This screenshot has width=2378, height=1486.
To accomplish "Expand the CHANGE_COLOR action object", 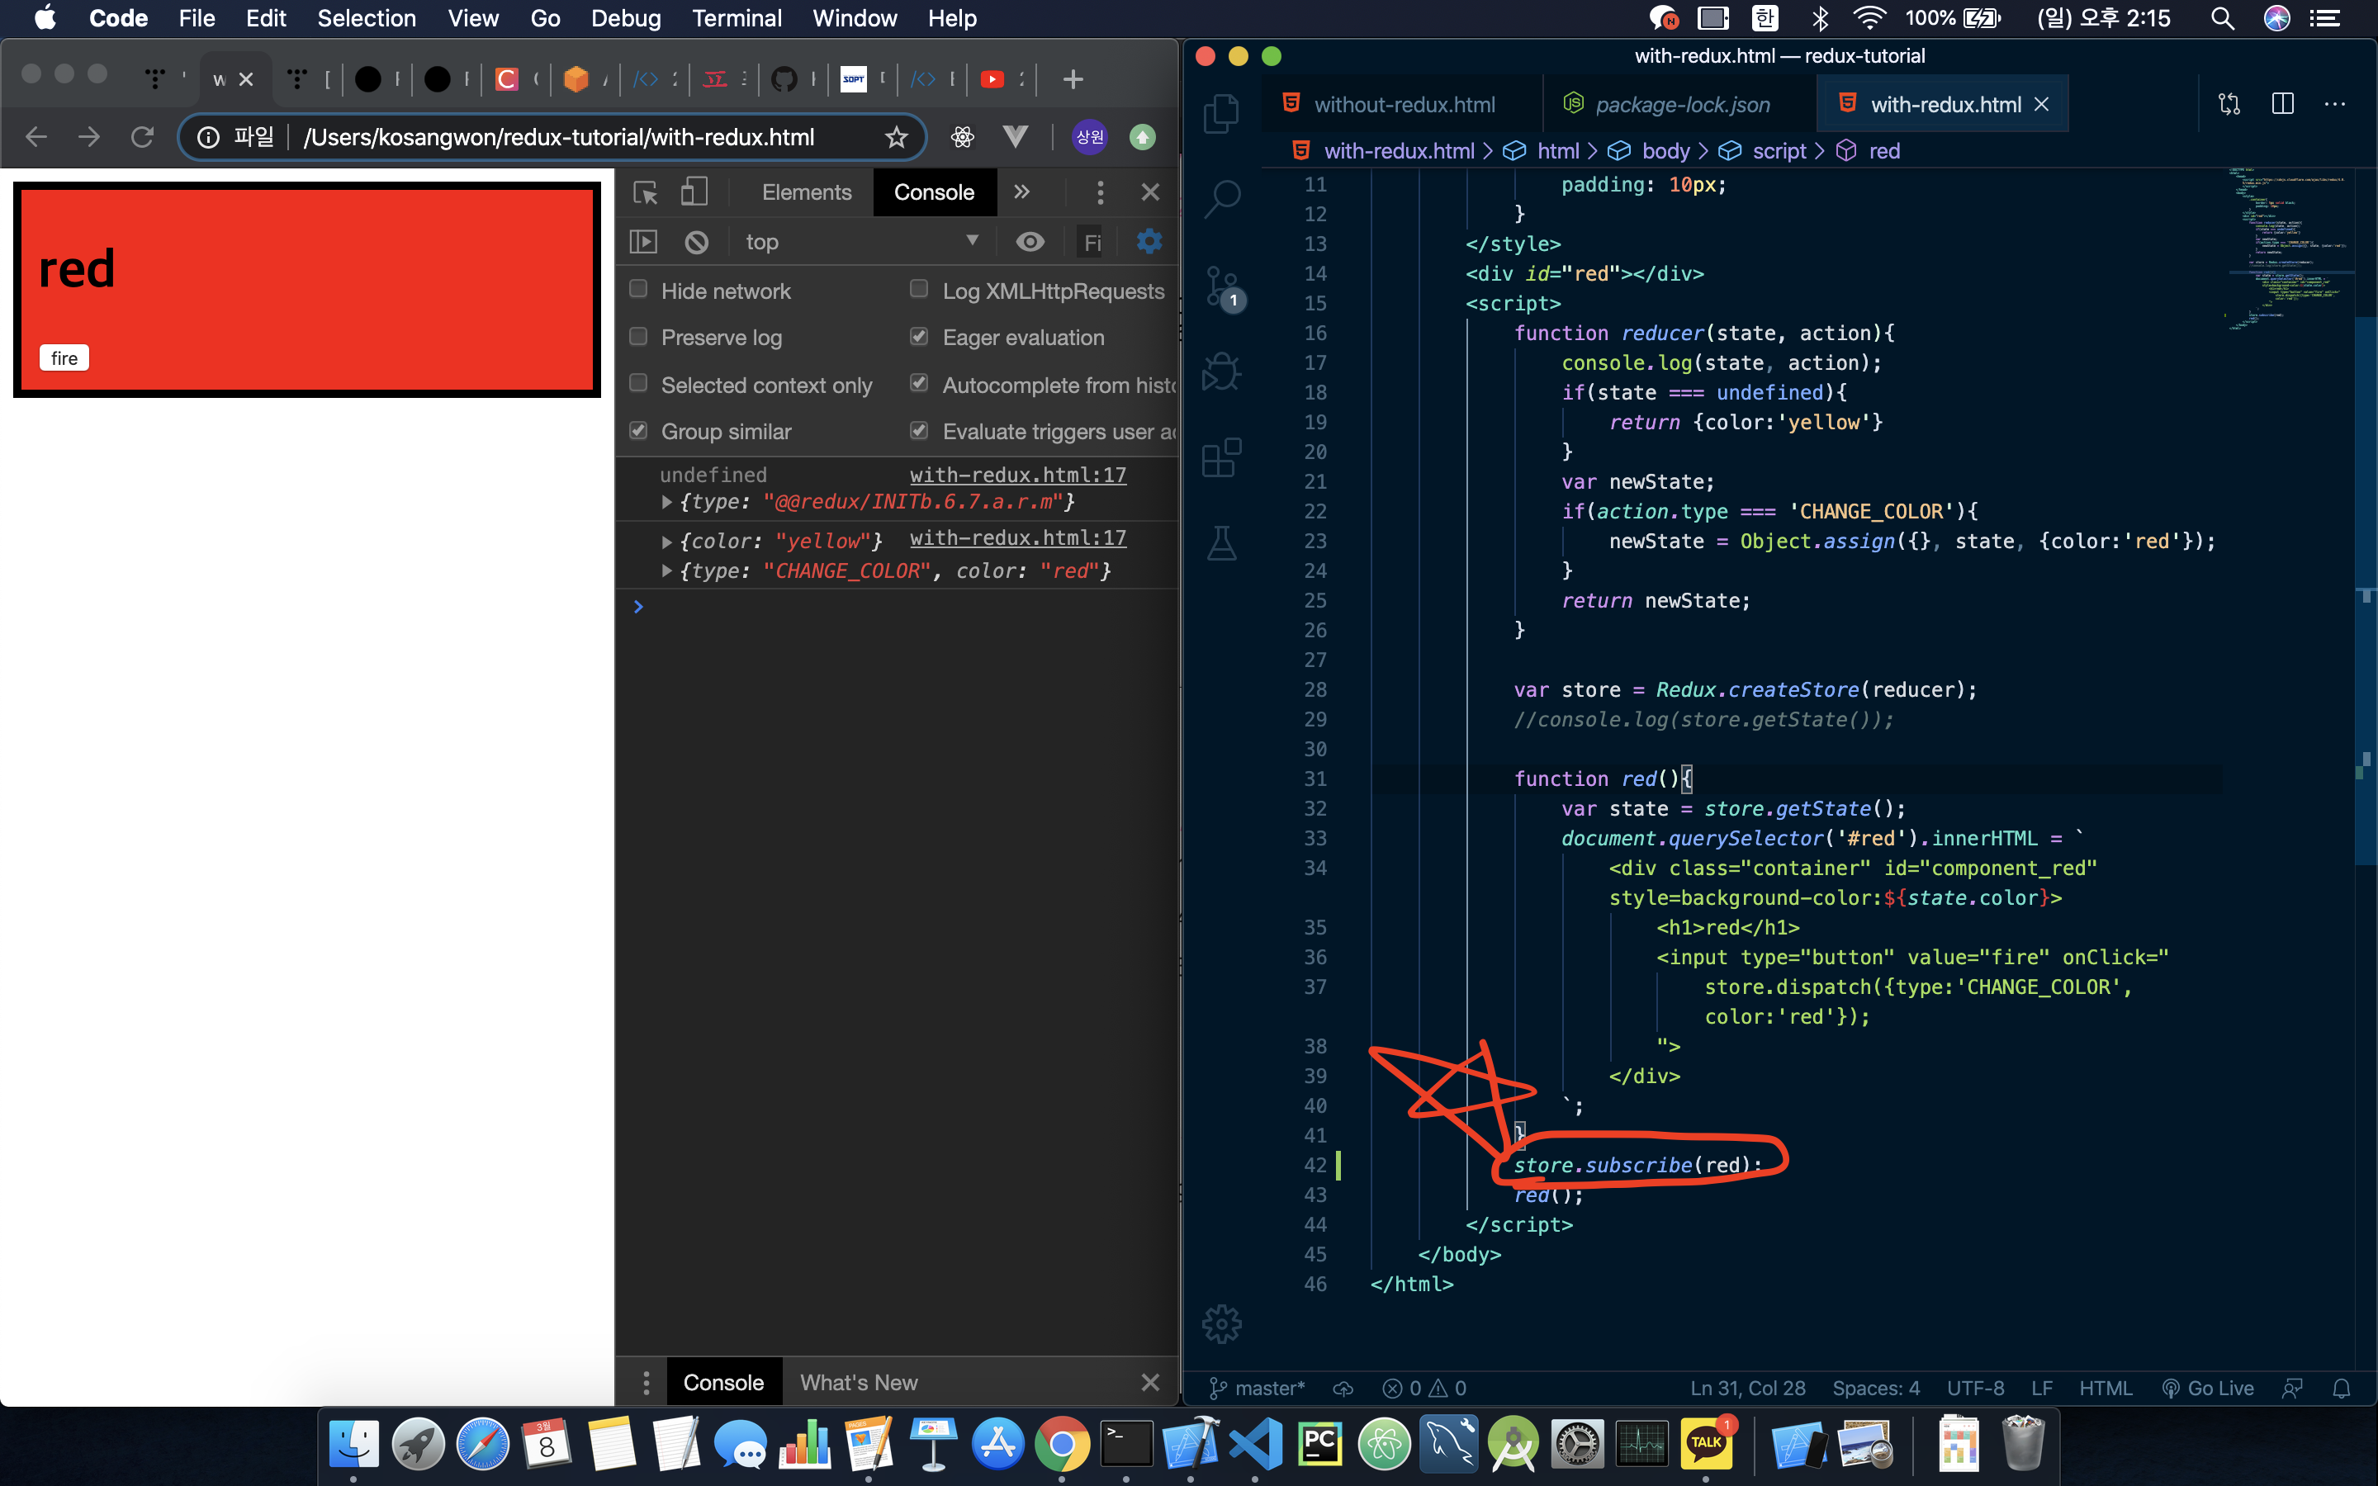I will (667, 571).
